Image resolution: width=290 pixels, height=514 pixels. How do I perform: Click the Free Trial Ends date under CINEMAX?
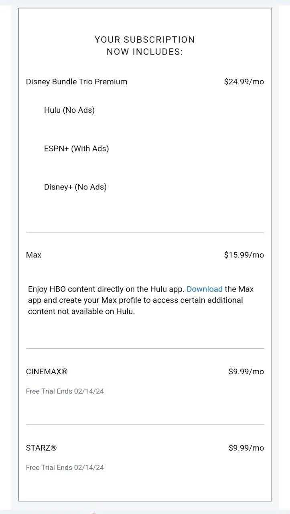[x=65, y=391]
